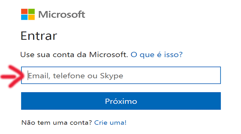The width and height of the screenshot is (241, 134).
Task: Focus the Email, telefone ou Skype field
Action: coord(121,75)
